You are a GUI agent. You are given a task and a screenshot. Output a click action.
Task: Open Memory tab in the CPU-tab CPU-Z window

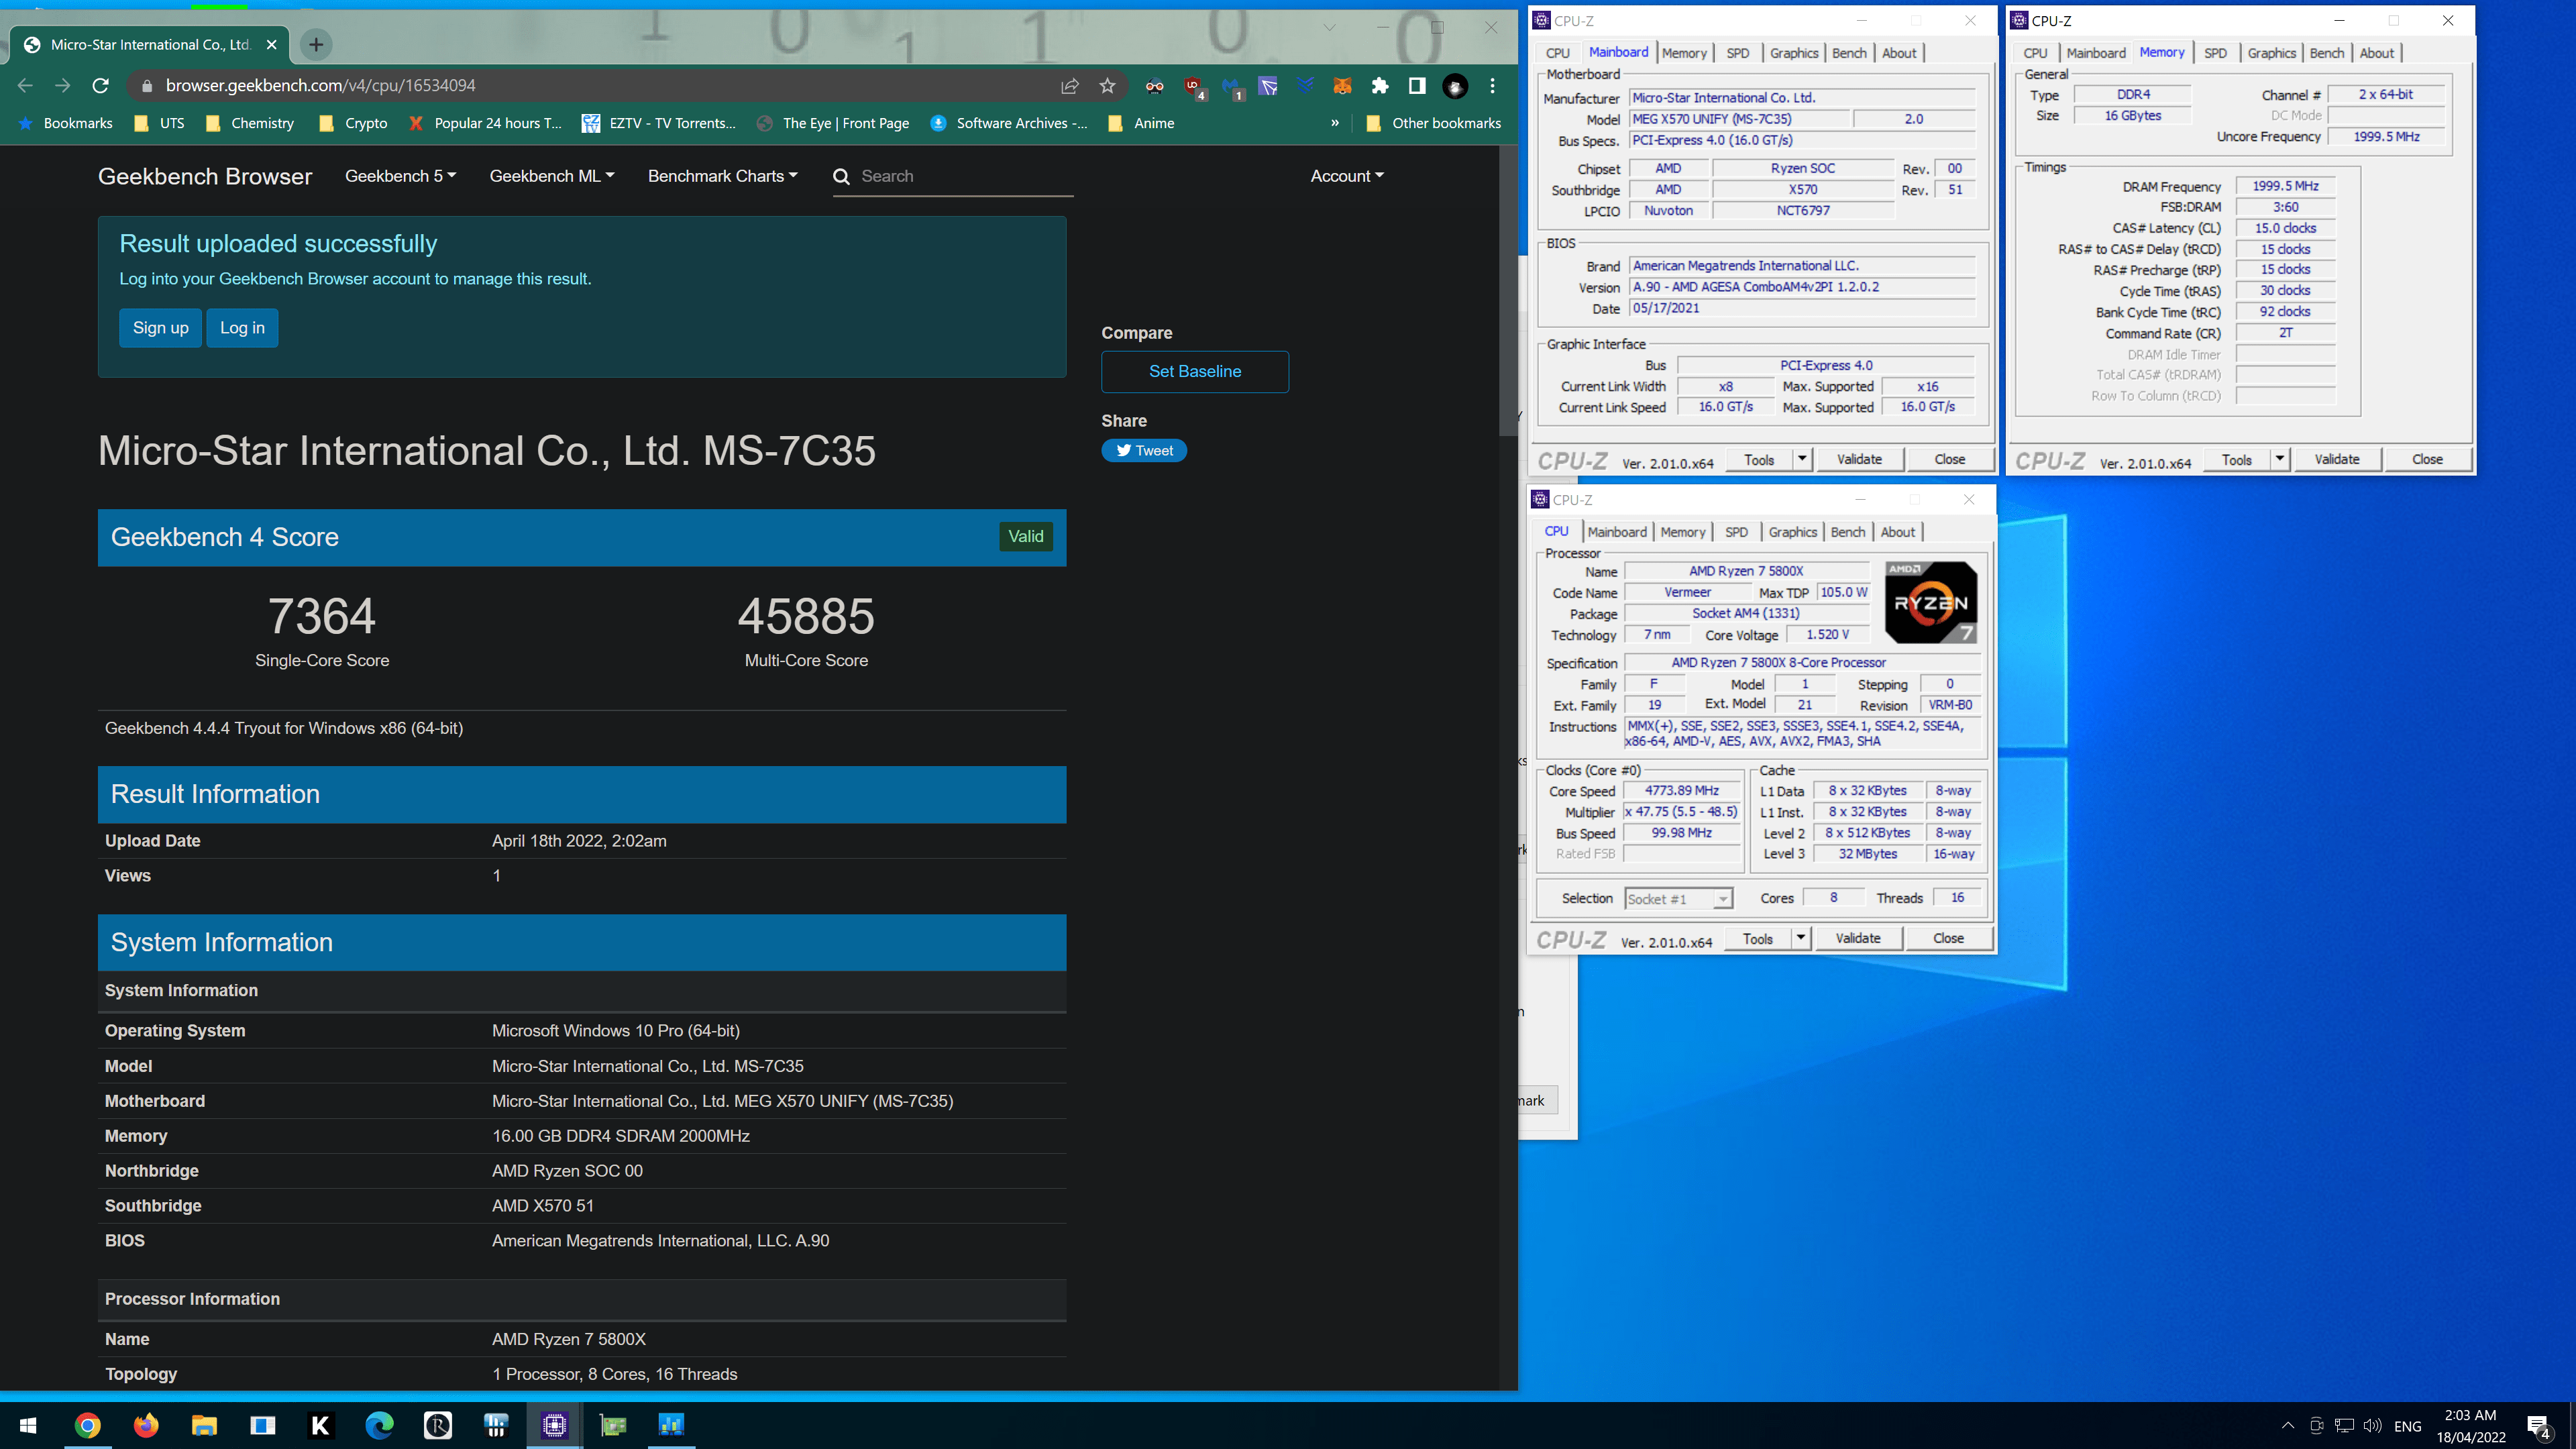(1683, 532)
